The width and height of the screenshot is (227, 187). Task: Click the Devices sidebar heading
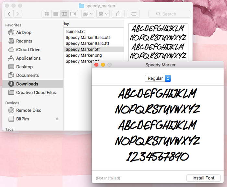pos(12,103)
